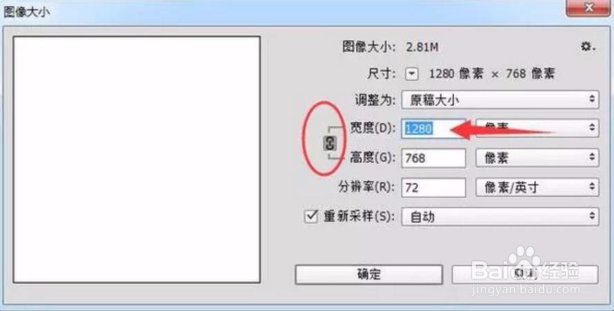The image size is (614, 311).
Task: Close the 图像大小 dialog window
Action: [588, 8]
